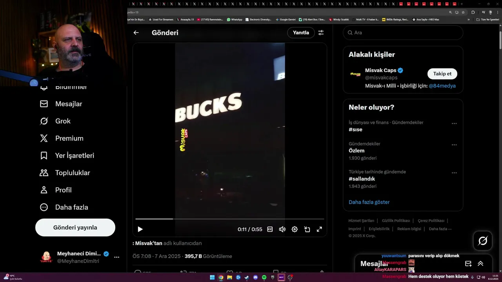The height and width of the screenshot is (282, 502).
Task: Open Grok in the sidebar
Action: 55,121
